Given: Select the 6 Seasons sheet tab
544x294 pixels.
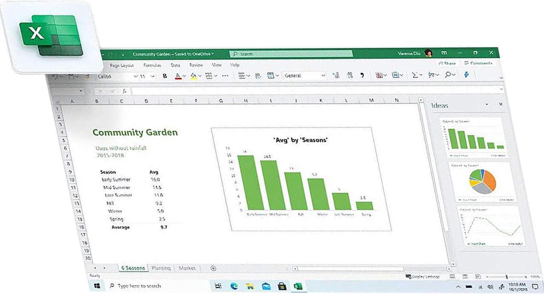Looking at the screenshot, I should tap(133, 268).
